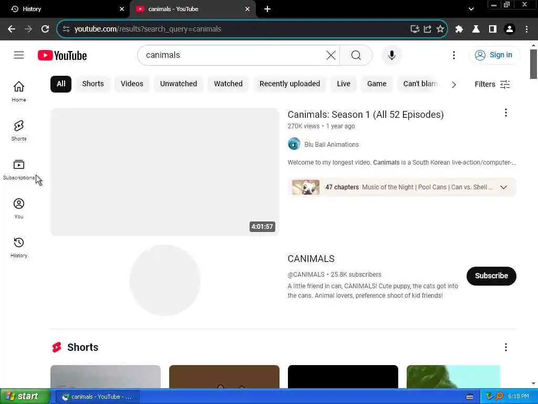Click the chapters preview thumbnail

click(x=306, y=187)
